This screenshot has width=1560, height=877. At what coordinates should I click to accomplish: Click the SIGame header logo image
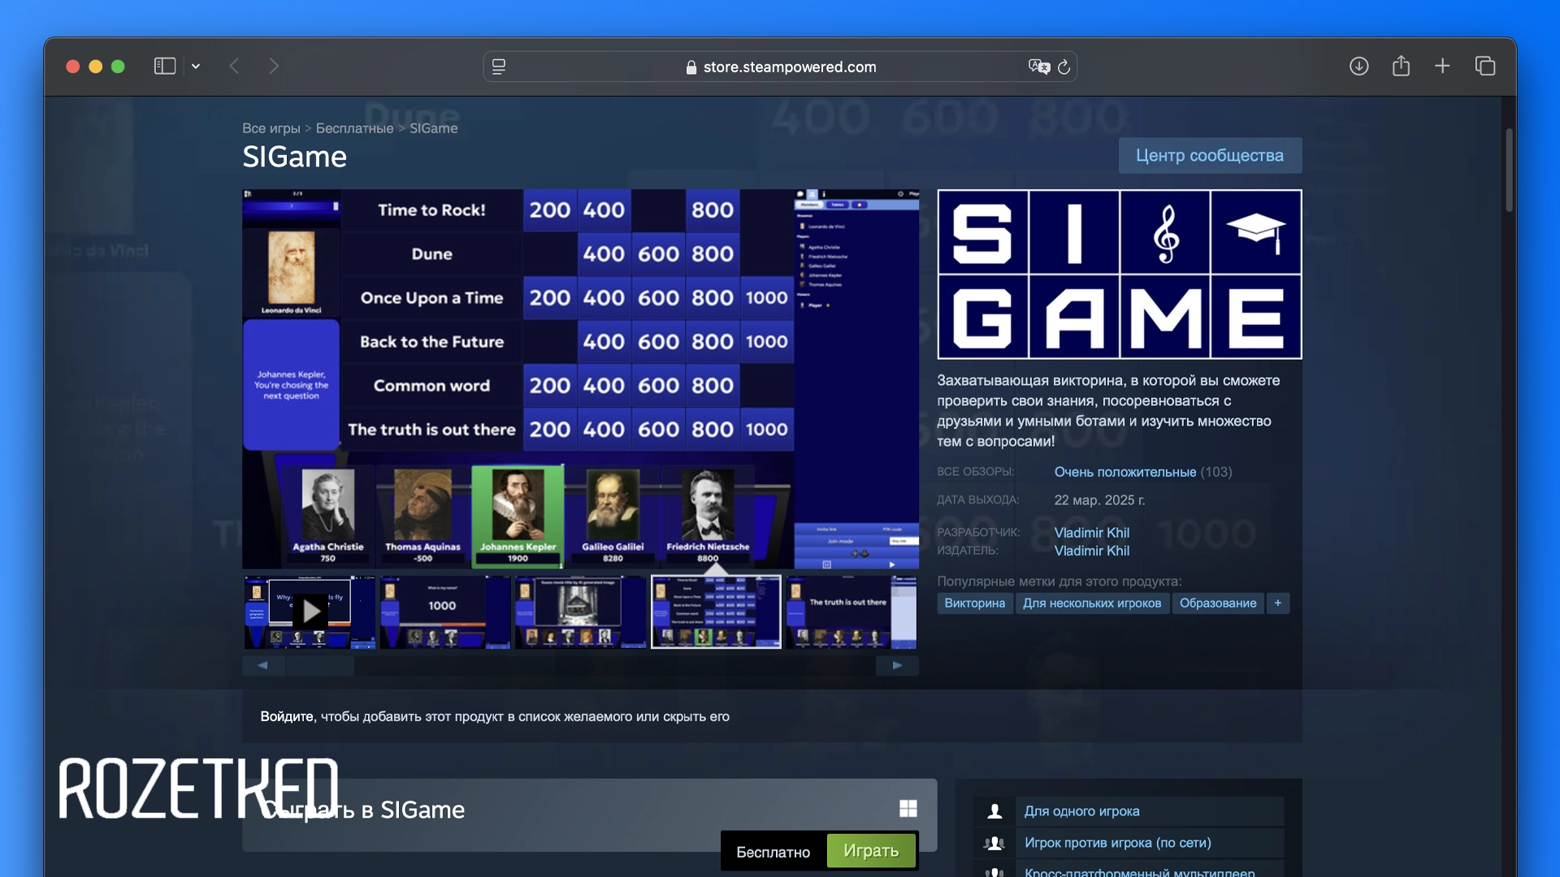(x=1120, y=274)
